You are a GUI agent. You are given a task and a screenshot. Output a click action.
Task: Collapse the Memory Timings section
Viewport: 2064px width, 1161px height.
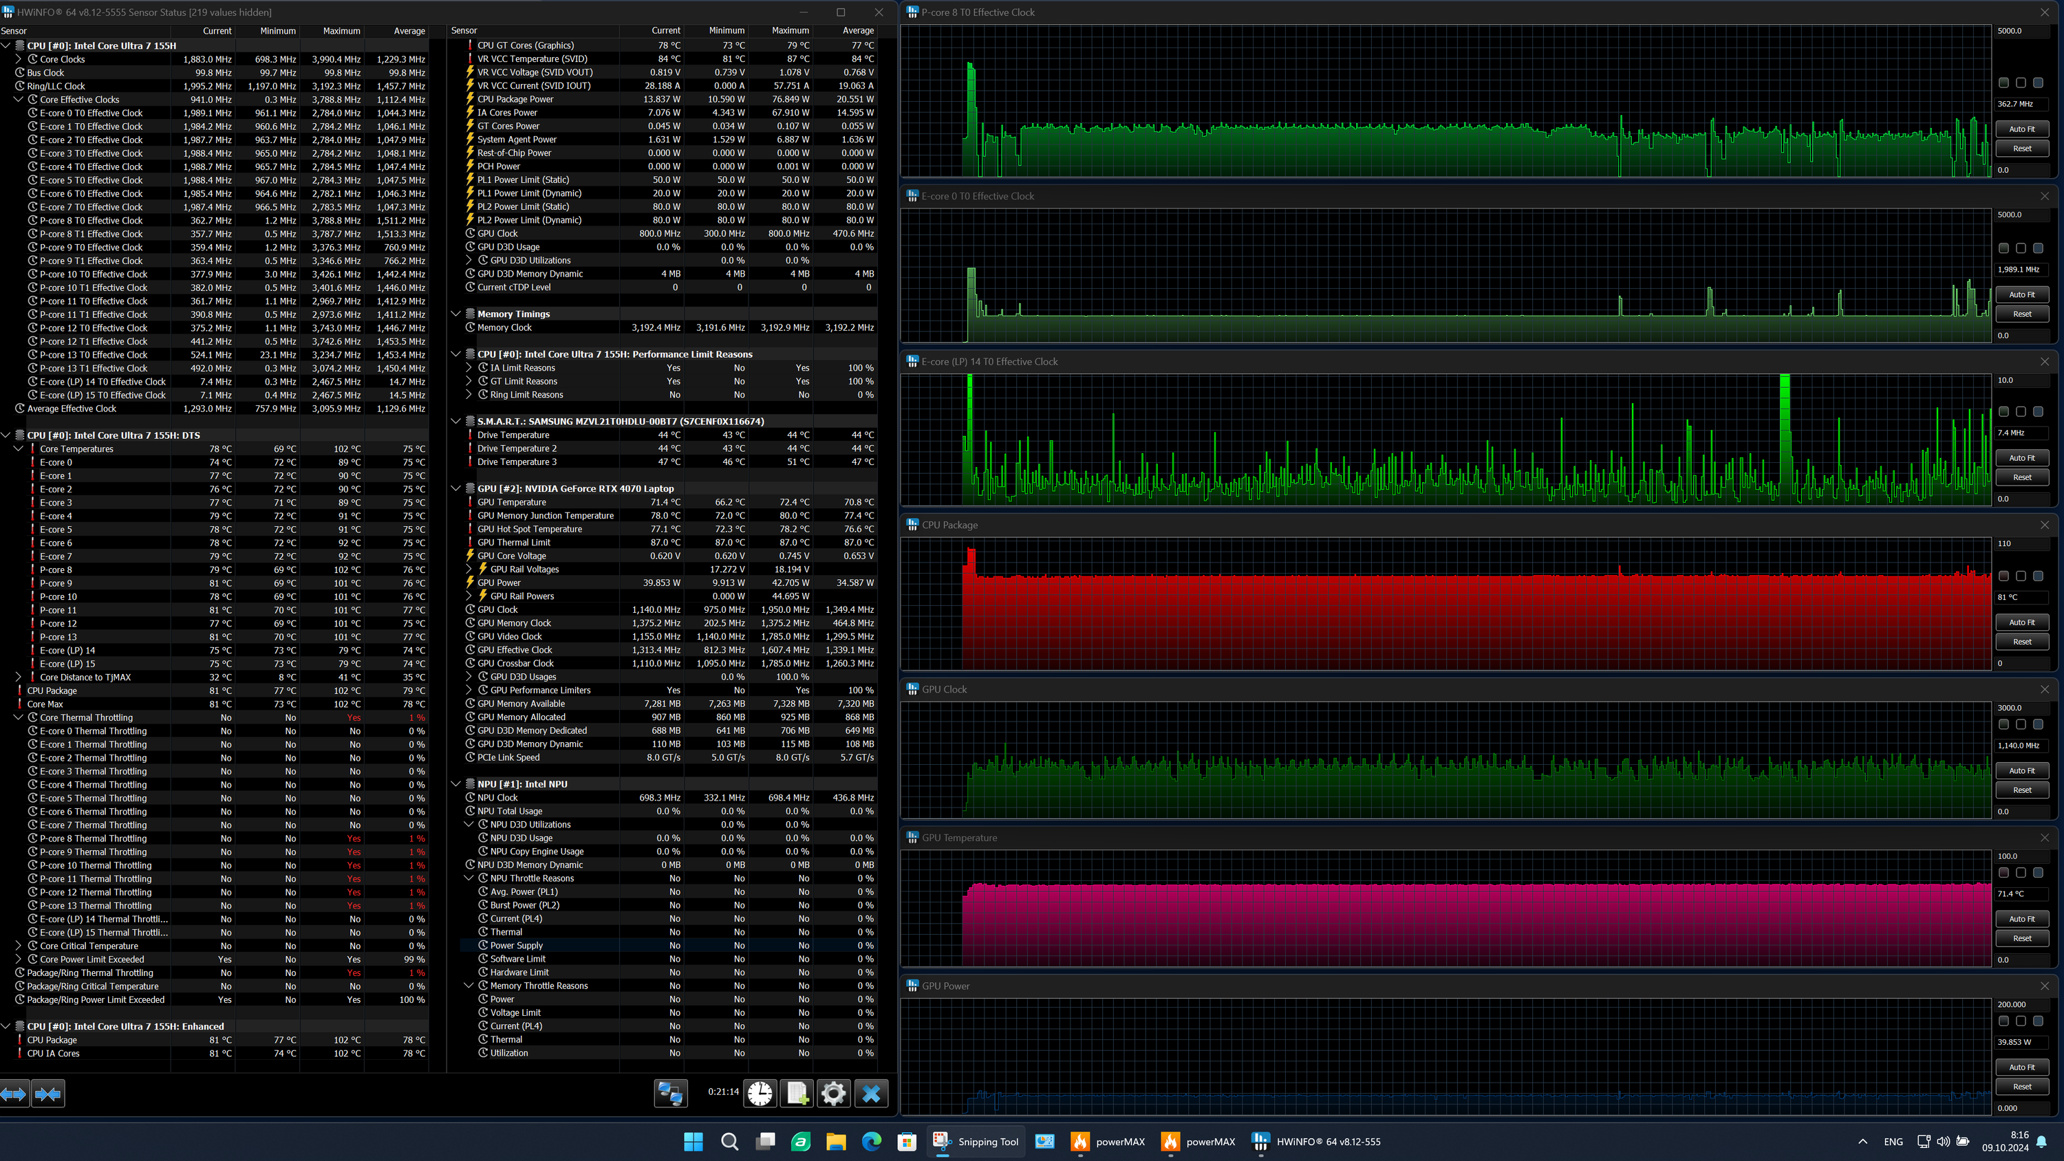pos(456,314)
